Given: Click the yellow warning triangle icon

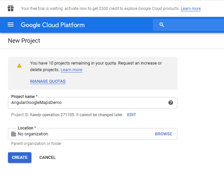Looking at the screenshot, I should click(x=19, y=66).
